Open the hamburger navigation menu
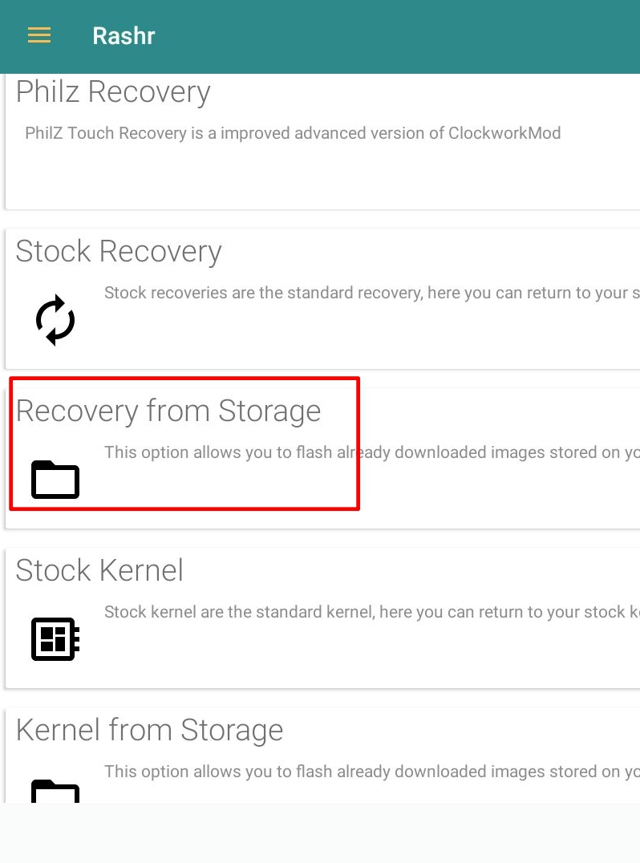The width and height of the screenshot is (640, 863). [x=39, y=35]
